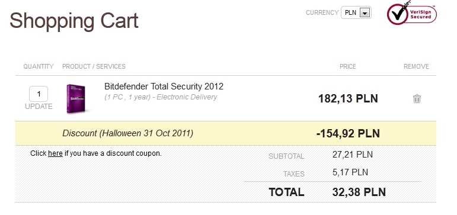457x215 pixels.
Task: Click the 182,13 PLN product price
Action: click(348, 99)
